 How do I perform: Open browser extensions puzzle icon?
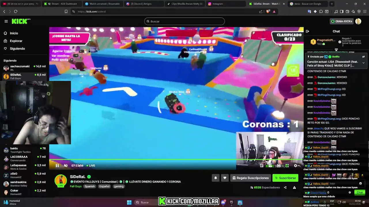321,11
